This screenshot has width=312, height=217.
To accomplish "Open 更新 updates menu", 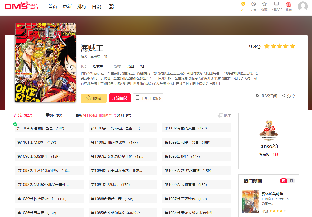I will pos(67,7).
